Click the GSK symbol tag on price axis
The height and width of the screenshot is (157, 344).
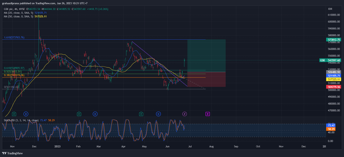point(322,60)
